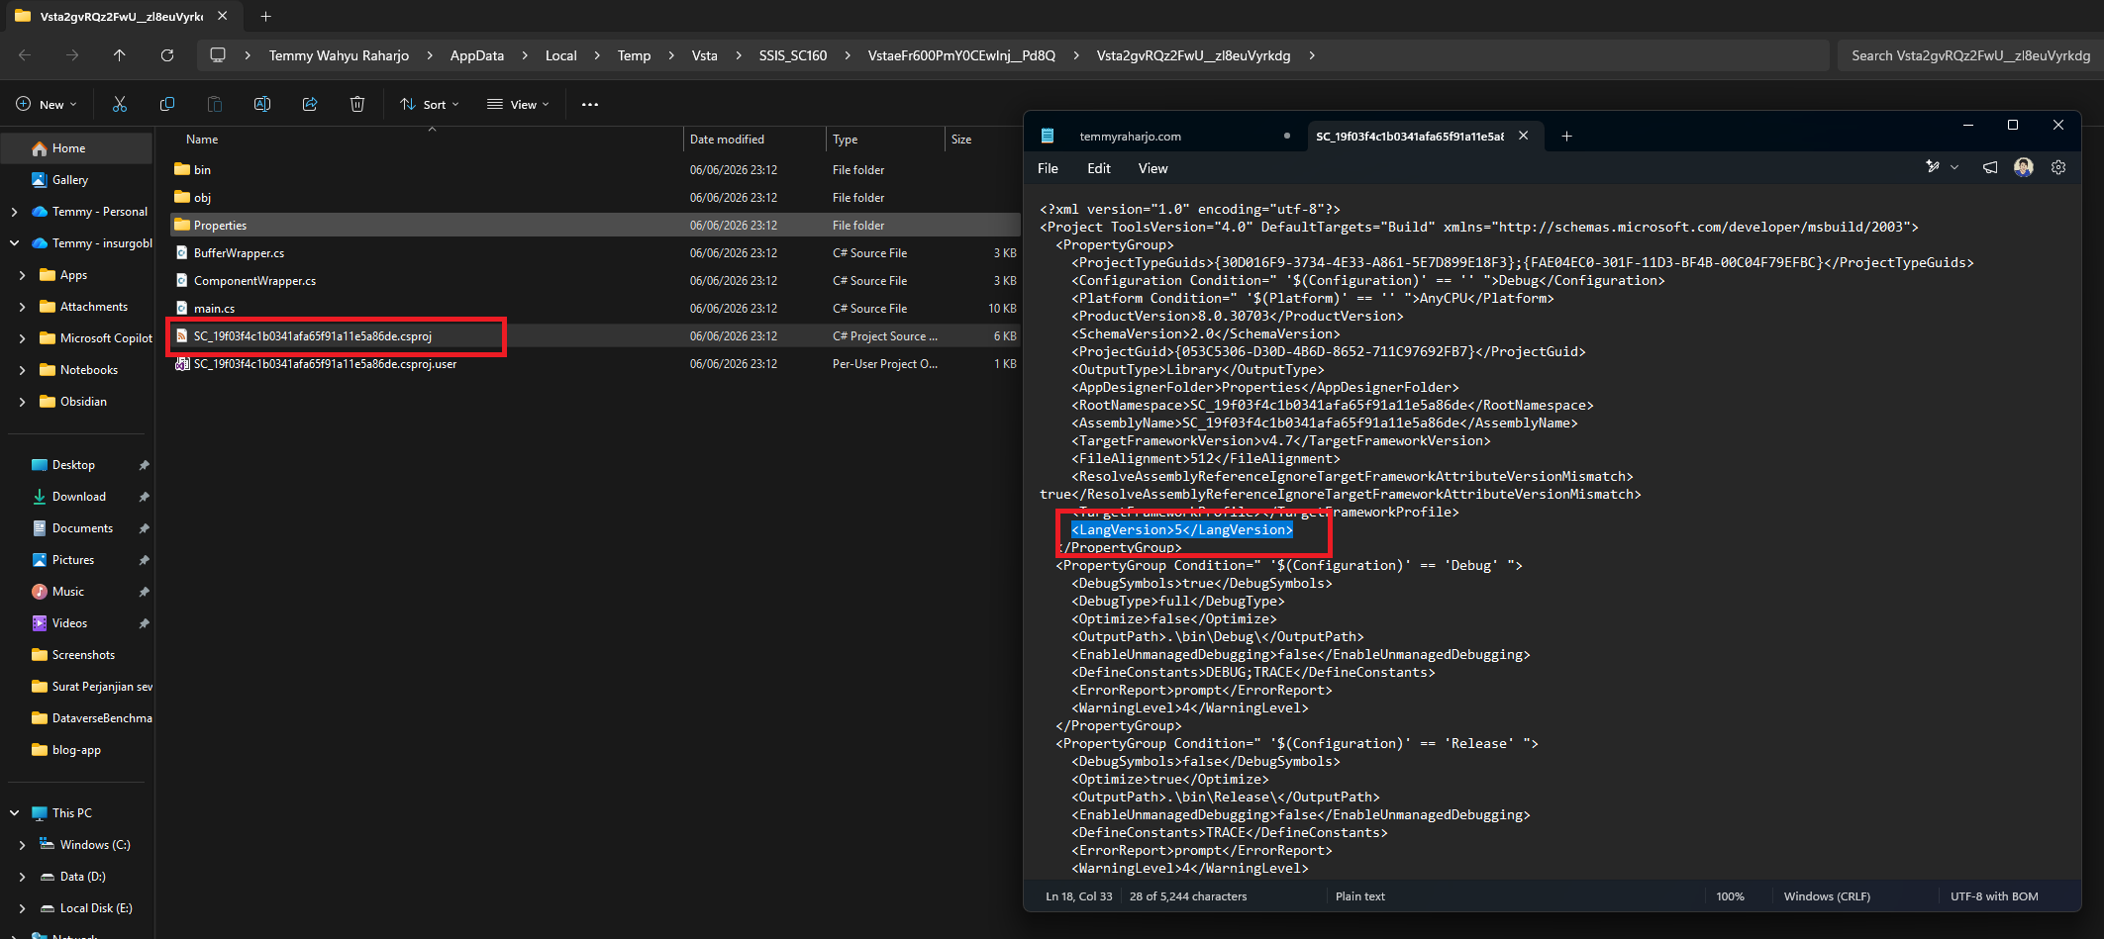Select Home in navigation pane
2104x939 pixels.
[78, 148]
